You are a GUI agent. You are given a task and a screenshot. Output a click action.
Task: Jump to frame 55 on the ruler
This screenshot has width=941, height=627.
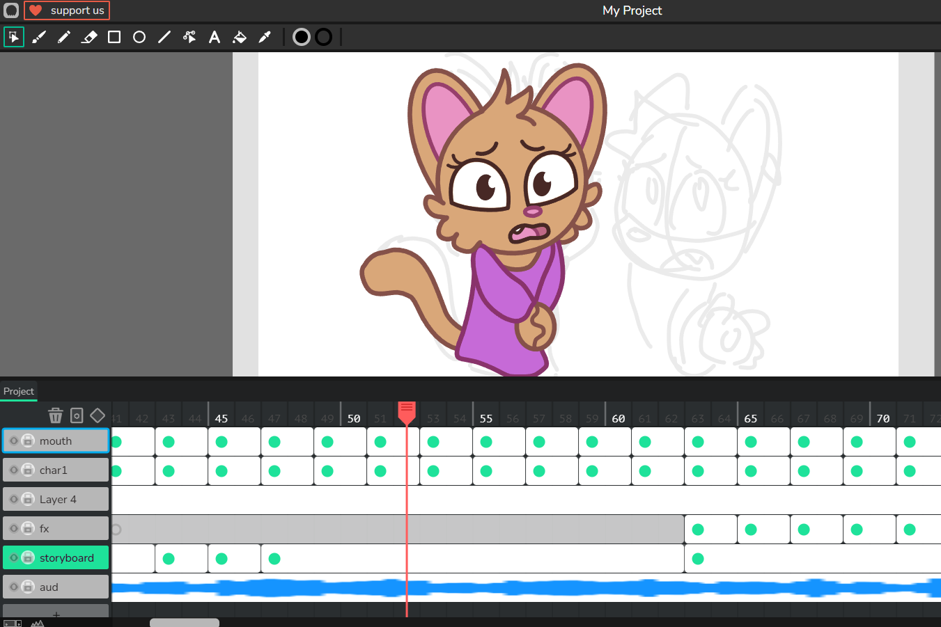(486, 418)
